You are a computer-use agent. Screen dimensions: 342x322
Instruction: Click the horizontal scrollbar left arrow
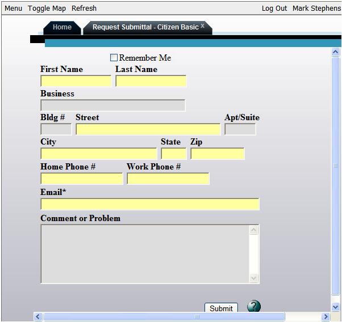point(38,316)
